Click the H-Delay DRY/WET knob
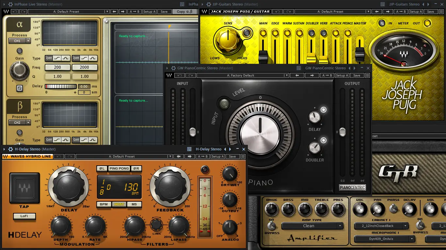Viewport: 446px width, 250px height. (x=230, y=174)
